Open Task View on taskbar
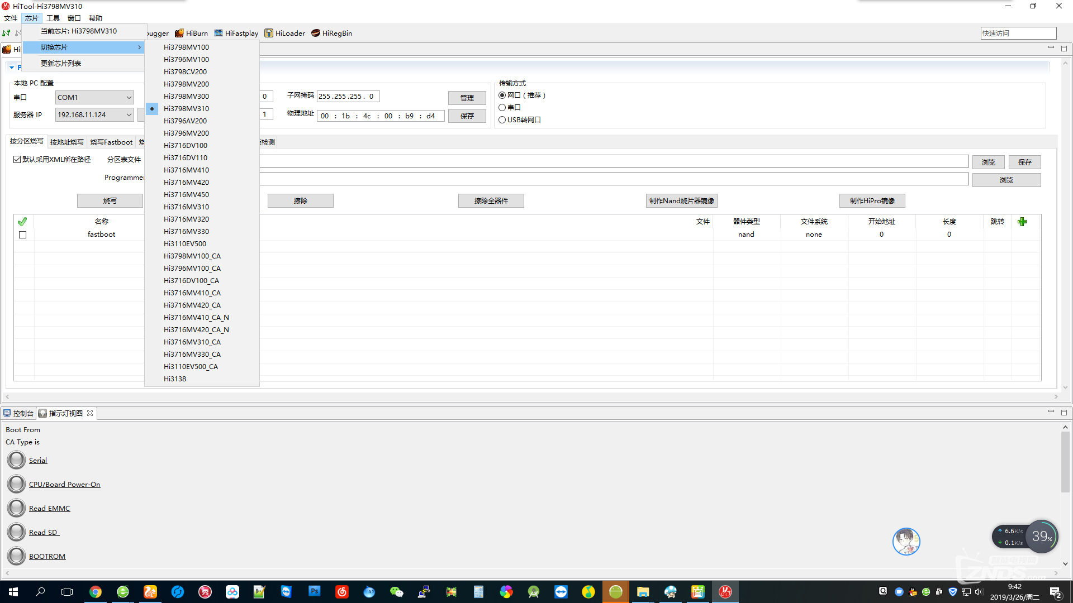The image size is (1073, 603). [67, 592]
